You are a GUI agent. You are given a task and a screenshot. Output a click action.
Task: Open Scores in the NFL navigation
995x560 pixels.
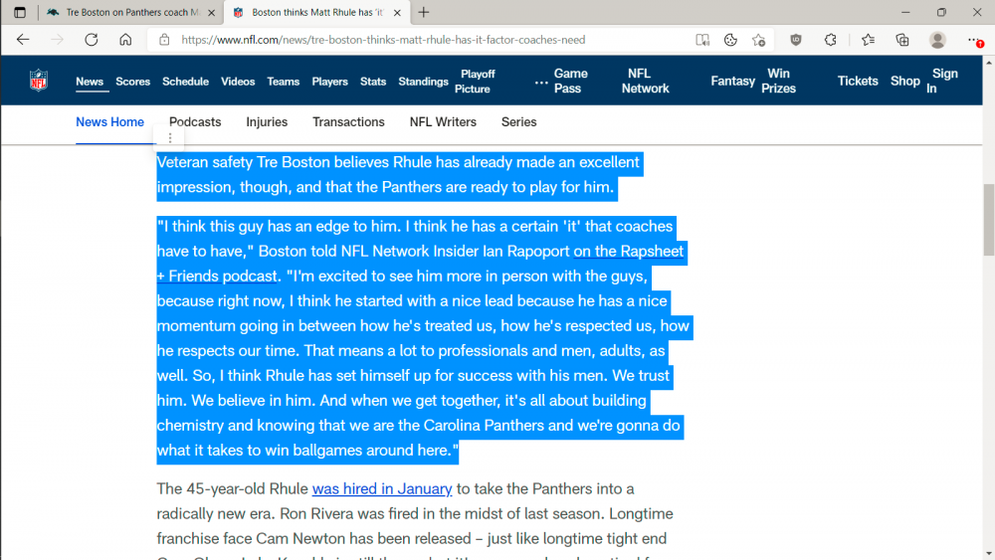tap(132, 82)
